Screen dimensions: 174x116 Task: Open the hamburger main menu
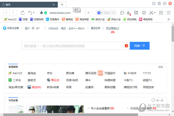click(168, 13)
